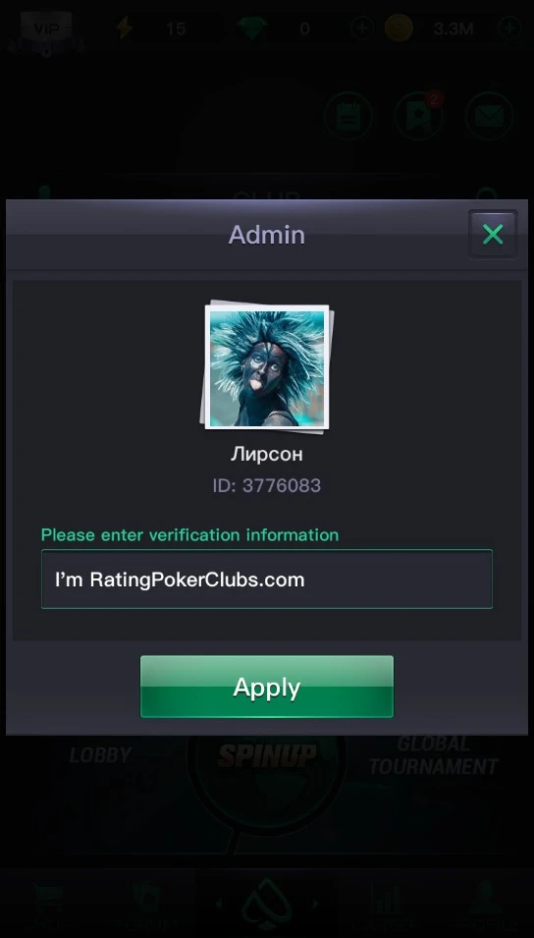
Task: Open the calendar events icon
Action: tap(348, 117)
